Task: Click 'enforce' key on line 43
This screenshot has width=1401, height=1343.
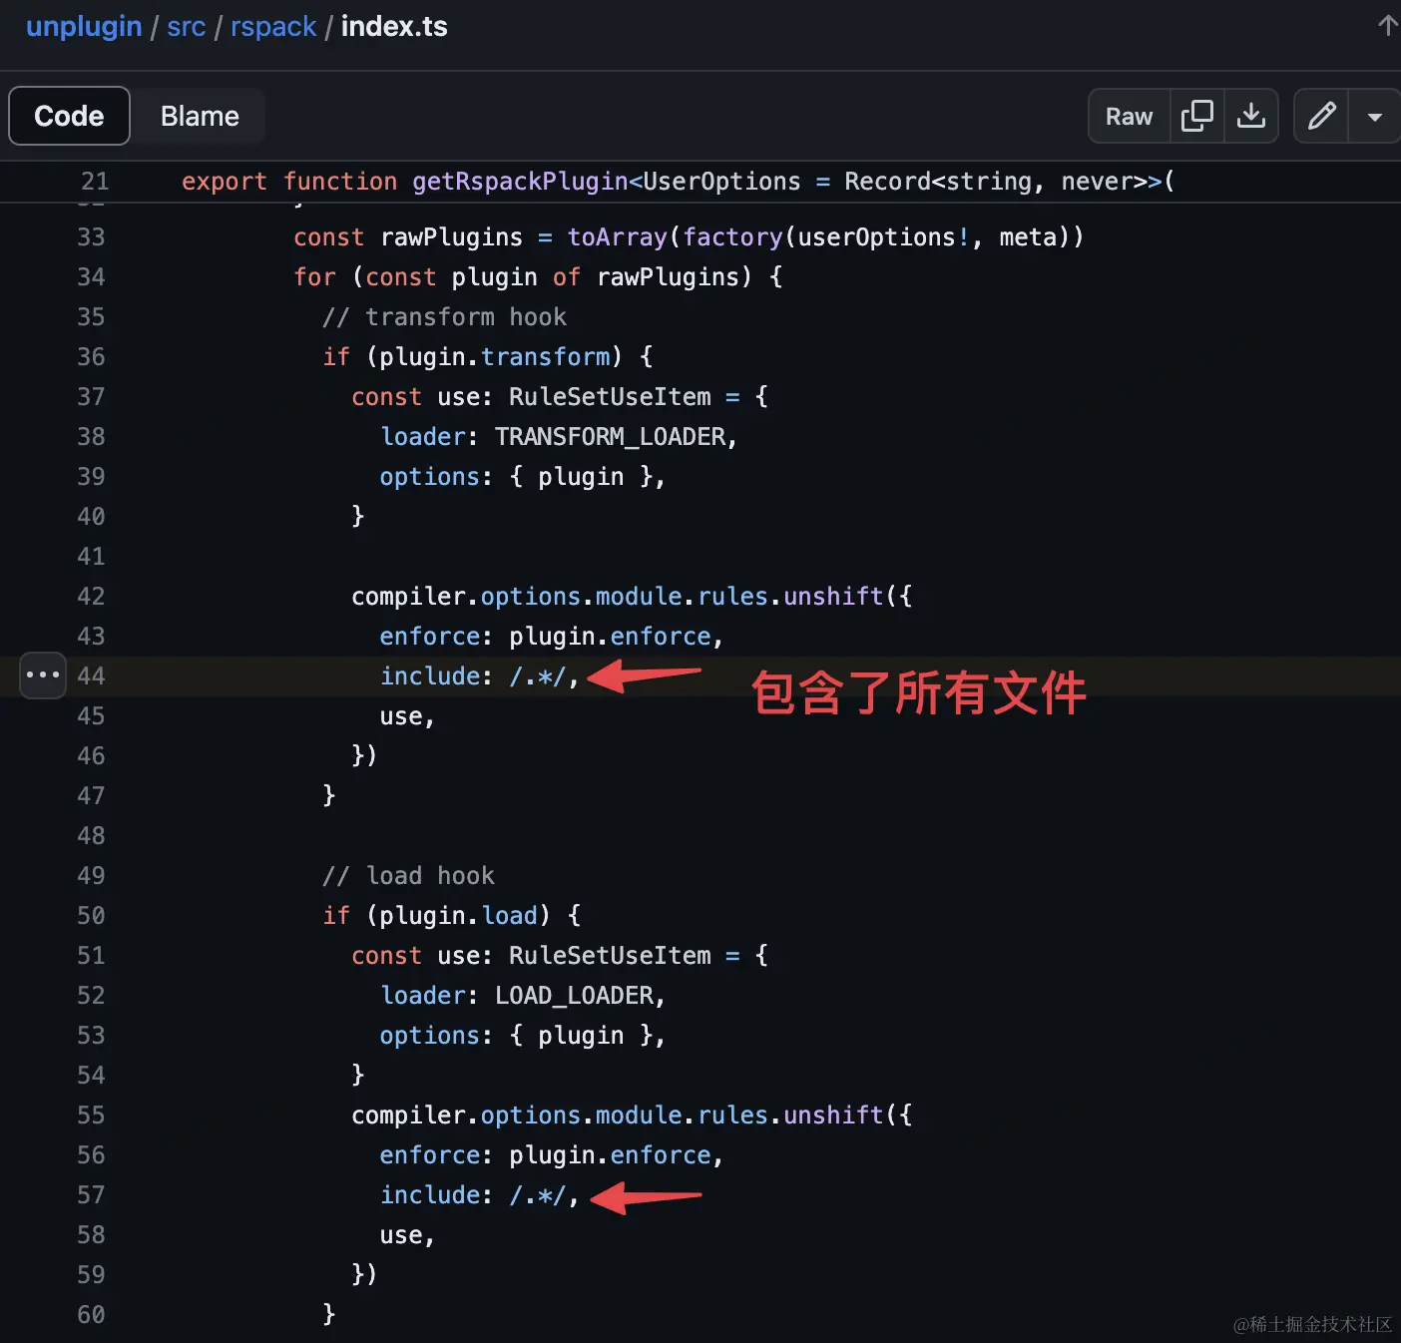Action: (430, 637)
